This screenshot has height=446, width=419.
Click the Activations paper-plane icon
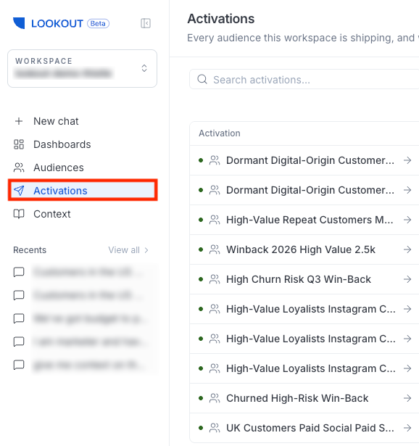19,191
